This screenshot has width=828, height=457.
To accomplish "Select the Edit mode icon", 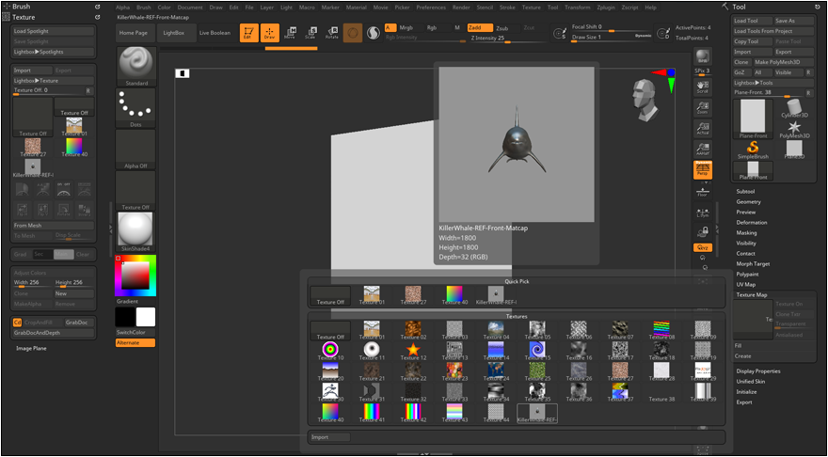I will [x=248, y=33].
